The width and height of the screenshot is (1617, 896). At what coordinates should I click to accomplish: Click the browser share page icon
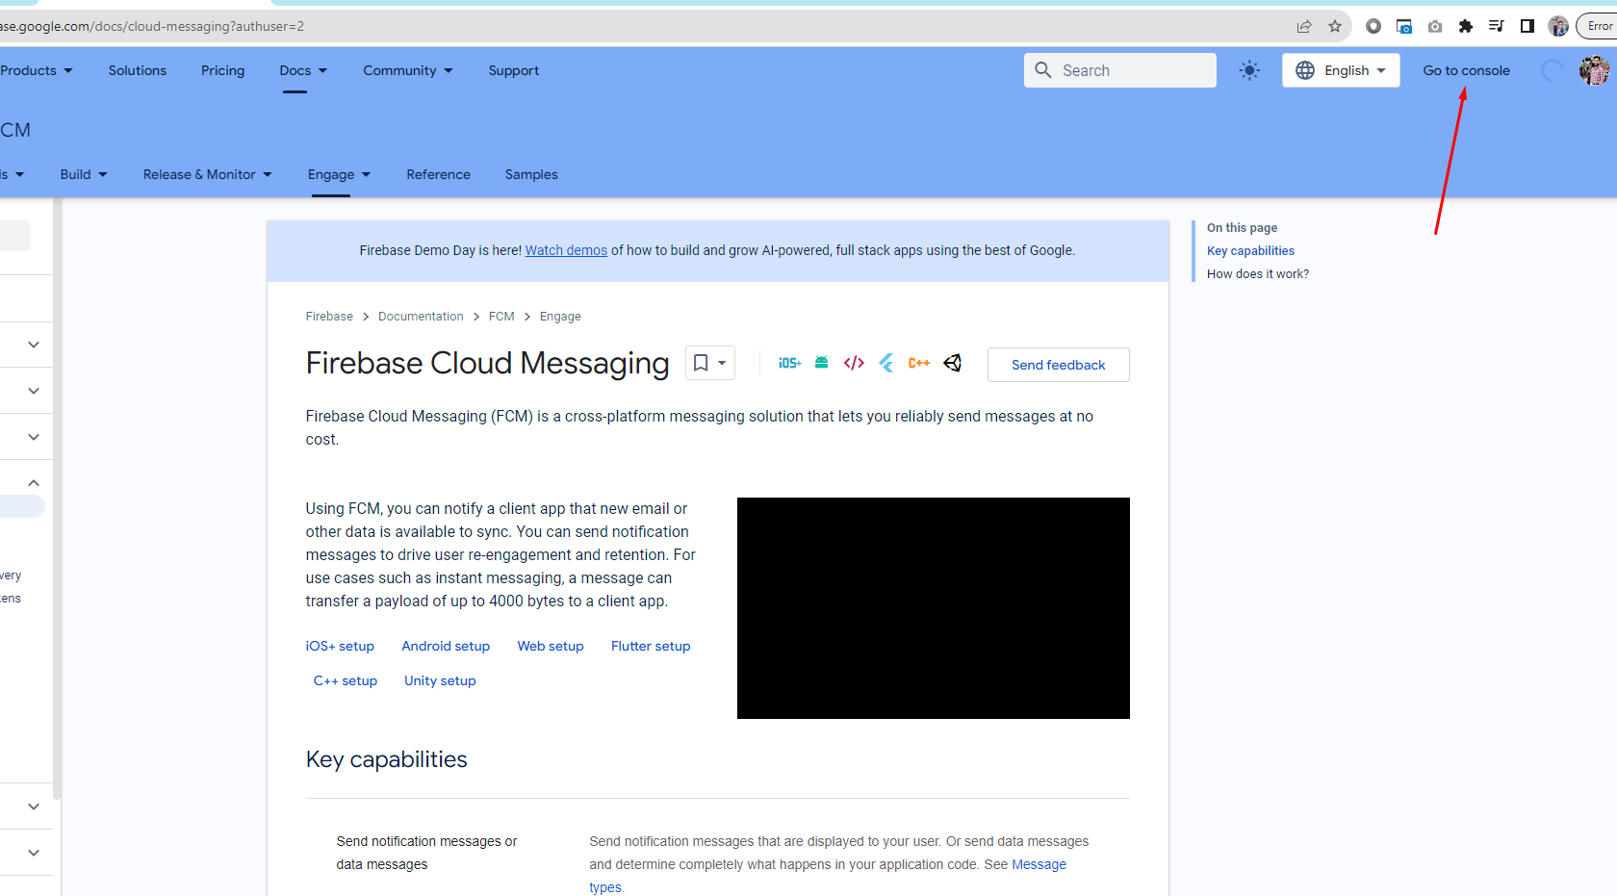[x=1304, y=26]
